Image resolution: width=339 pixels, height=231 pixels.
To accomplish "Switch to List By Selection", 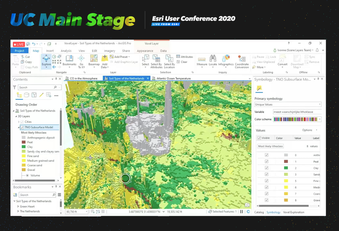I will tap(34, 95).
